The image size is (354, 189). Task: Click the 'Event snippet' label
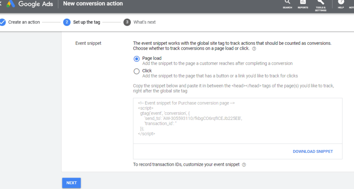pos(88,43)
